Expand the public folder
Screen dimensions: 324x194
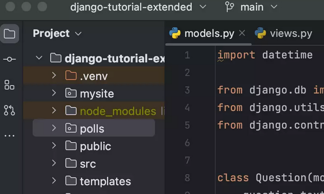click(54, 145)
